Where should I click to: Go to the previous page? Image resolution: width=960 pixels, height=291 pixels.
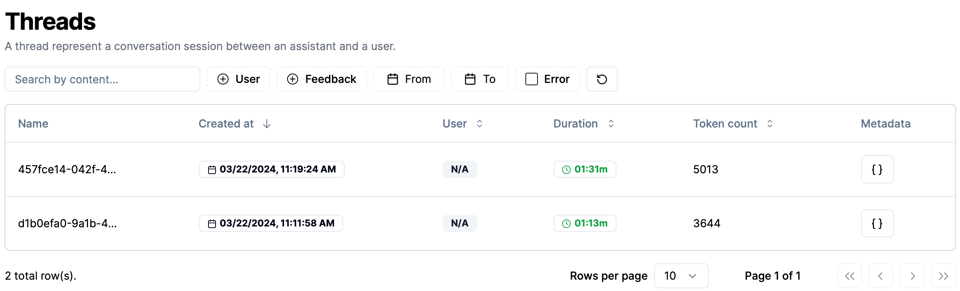(881, 276)
